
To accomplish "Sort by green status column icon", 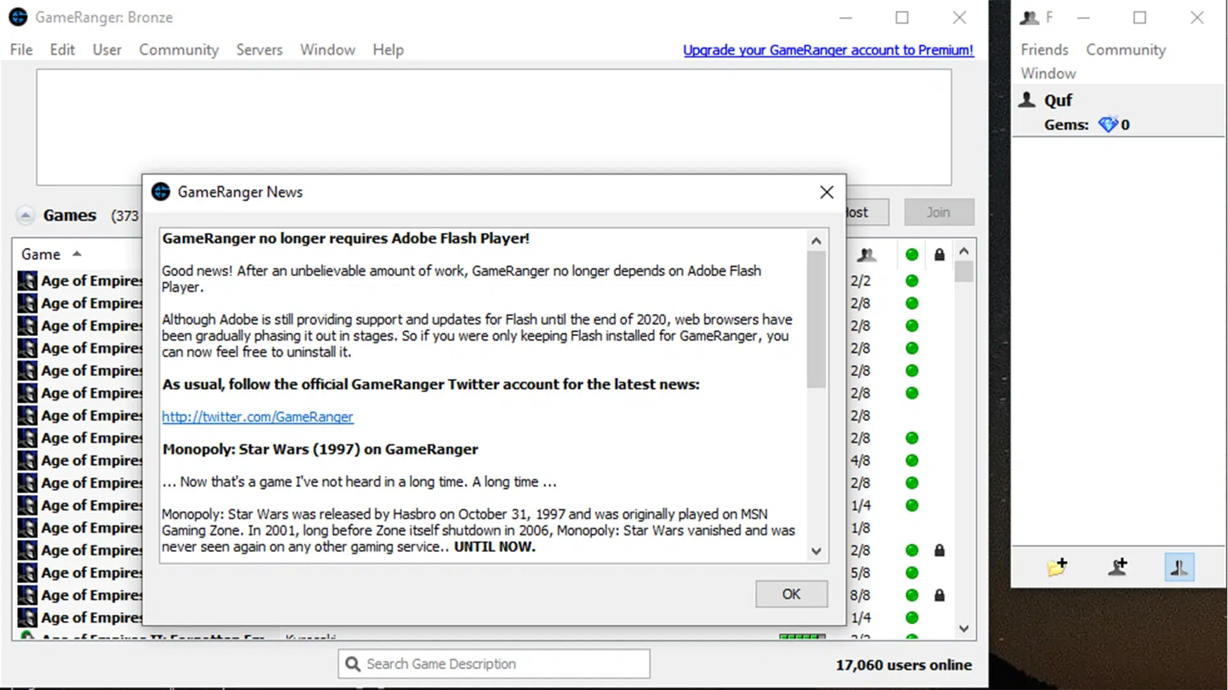I will pos(912,255).
